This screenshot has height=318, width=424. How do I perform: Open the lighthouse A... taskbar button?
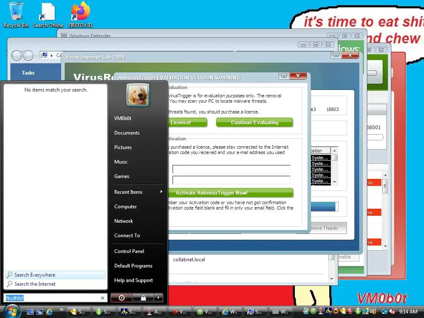(x=154, y=312)
